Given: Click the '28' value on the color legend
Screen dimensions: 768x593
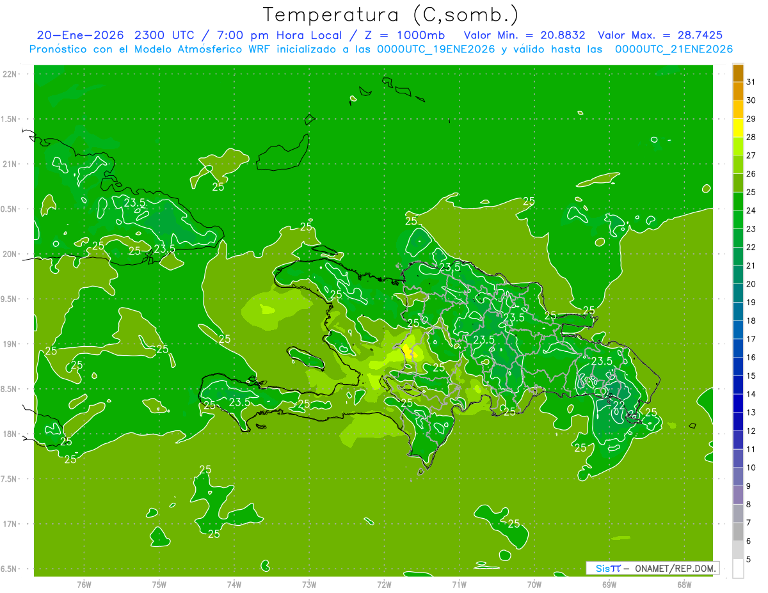Looking at the screenshot, I should pyautogui.click(x=751, y=137).
